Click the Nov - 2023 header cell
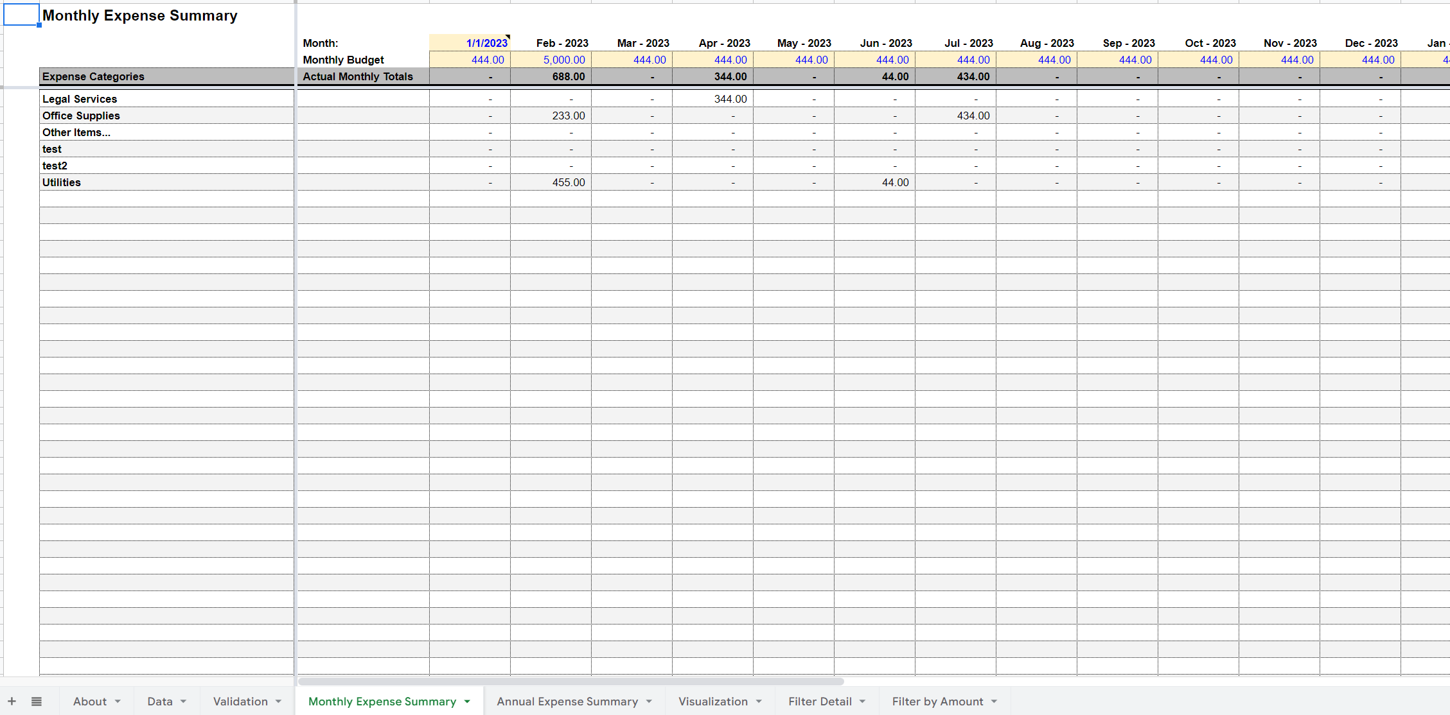 (1279, 43)
